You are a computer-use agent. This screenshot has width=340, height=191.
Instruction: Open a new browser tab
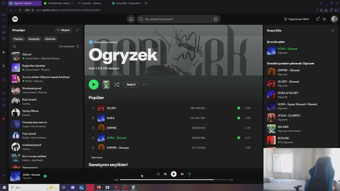point(146,3)
